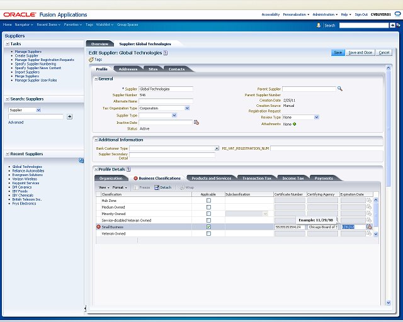The height and width of the screenshot is (322, 403).
Task: Click the Save button
Action: pyautogui.click(x=338, y=53)
